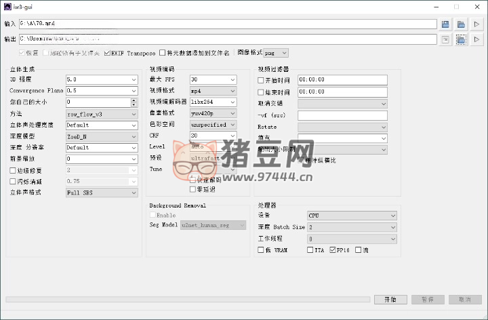Click the bottom progress bar
The height and width of the screenshot is (320, 488).
click(x=186, y=299)
